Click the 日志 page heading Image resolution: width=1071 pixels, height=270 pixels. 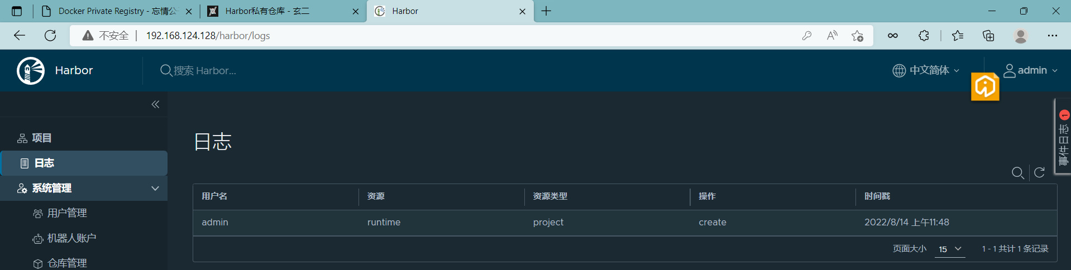click(213, 142)
